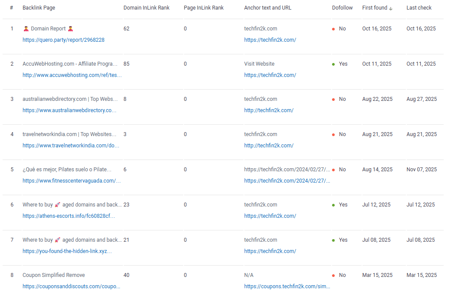The image size is (471, 303).
Task: Click the Domain InLink Rank column header
Action: pos(146,7)
